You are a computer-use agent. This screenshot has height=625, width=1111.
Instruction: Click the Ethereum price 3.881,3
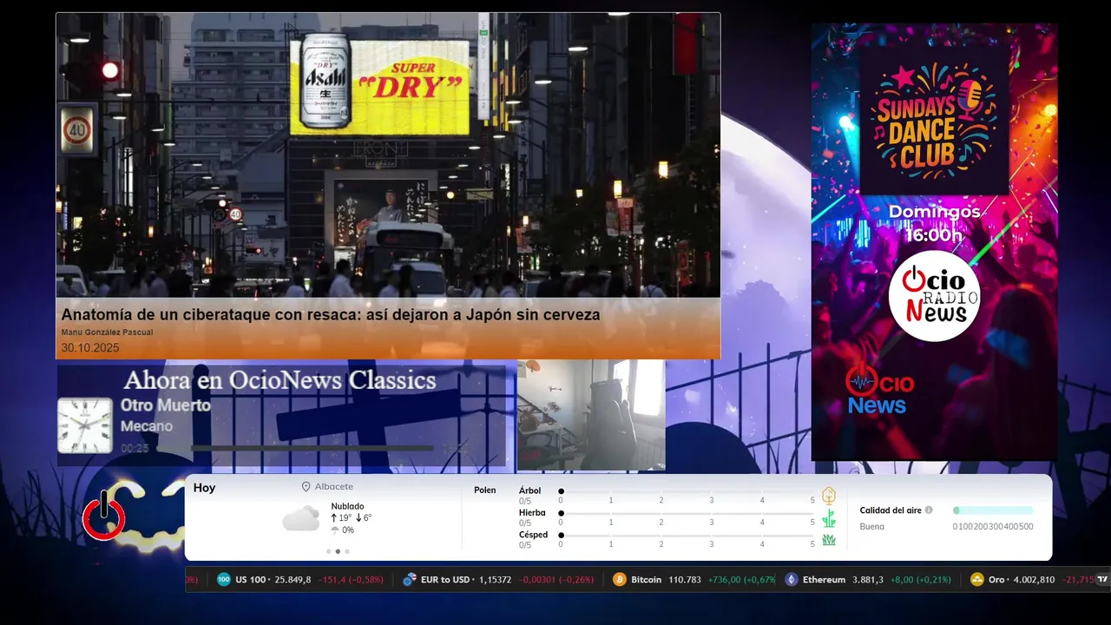(x=868, y=579)
